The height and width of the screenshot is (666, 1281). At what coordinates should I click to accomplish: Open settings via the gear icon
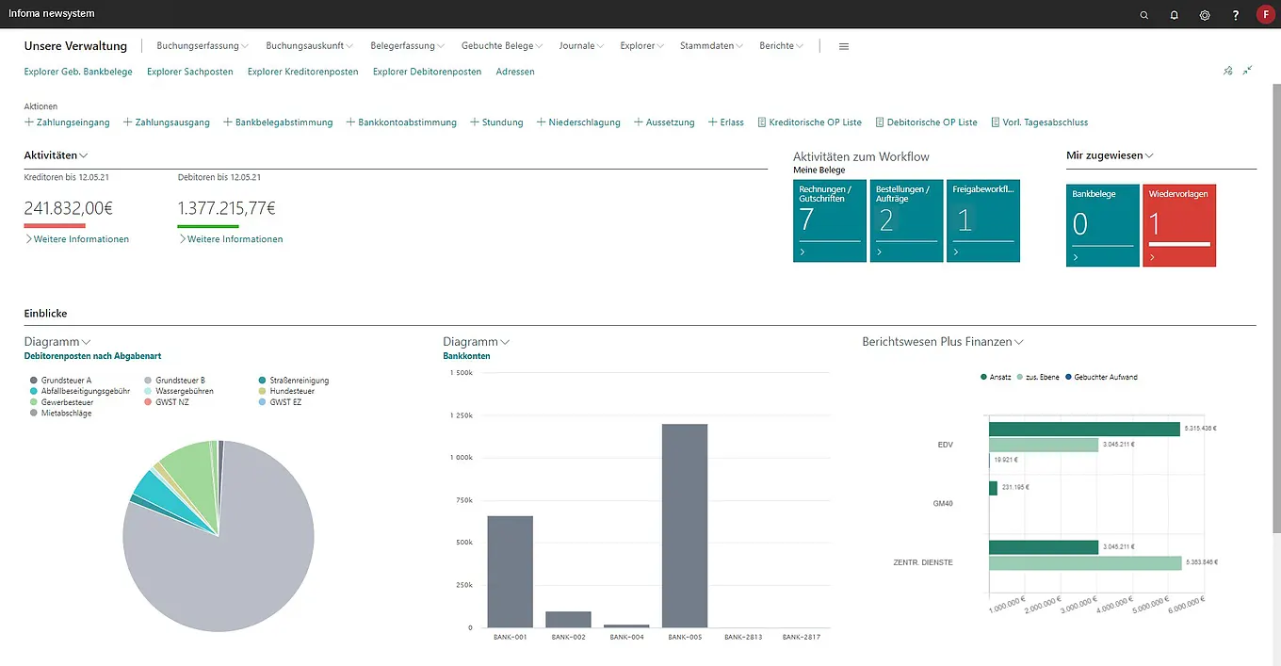pos(1205,15)
